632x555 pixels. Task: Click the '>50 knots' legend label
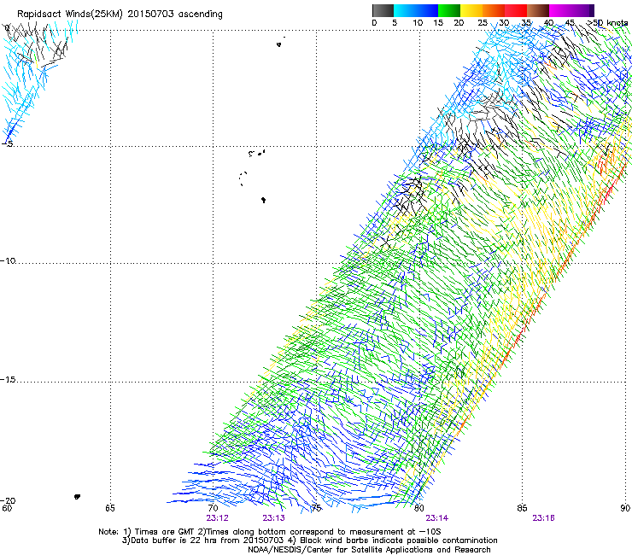point(607,23)
